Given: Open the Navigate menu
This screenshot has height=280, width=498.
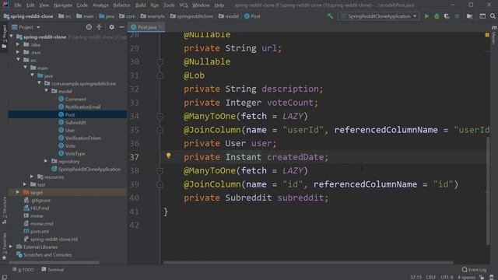Looking at the screenshot, I should click(x=62, y=5).
